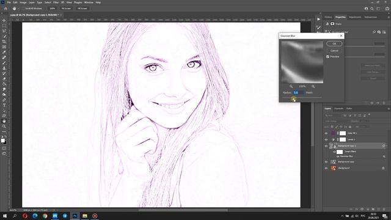This screenshot has width=391, height=220.
Task: Toggle Smart Filters visibility eye
Action: tap(334, 152)
